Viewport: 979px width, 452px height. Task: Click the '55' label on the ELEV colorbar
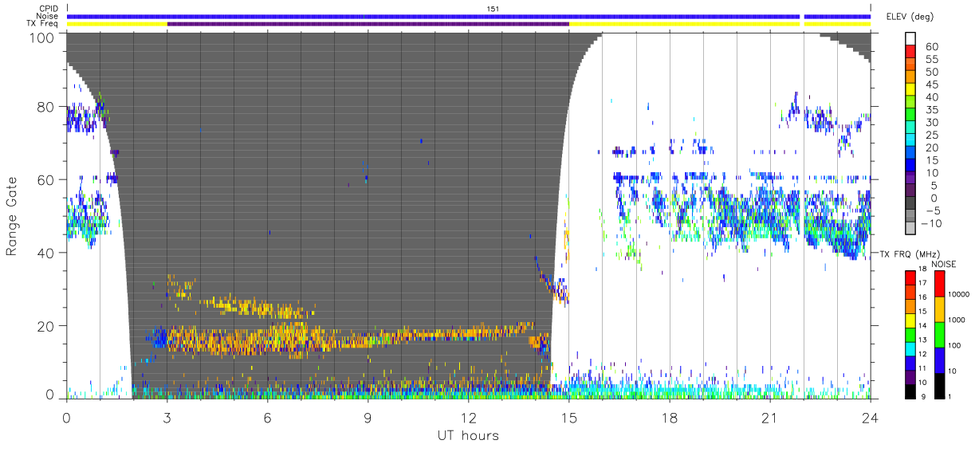(x=932, y=60)
